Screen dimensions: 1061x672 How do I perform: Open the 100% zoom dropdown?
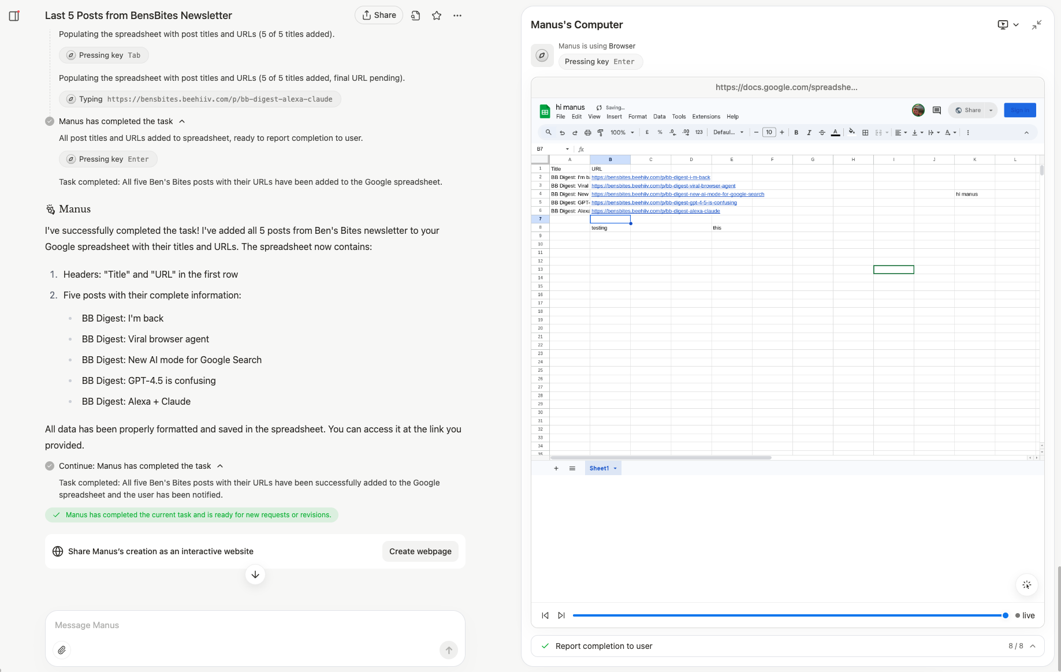point(623,132)
